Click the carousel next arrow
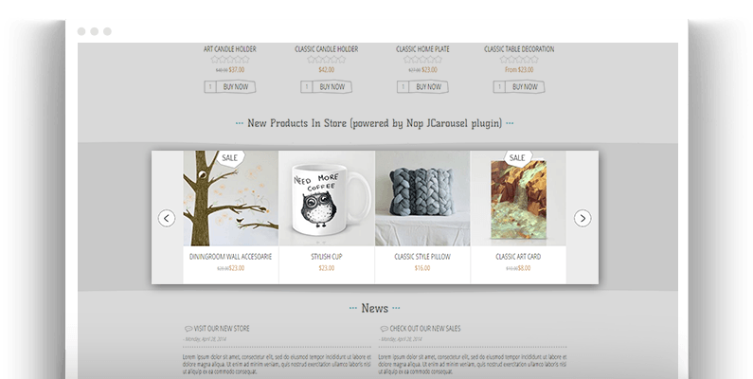This screenshot has width=753, height=379. click(583, 218)
